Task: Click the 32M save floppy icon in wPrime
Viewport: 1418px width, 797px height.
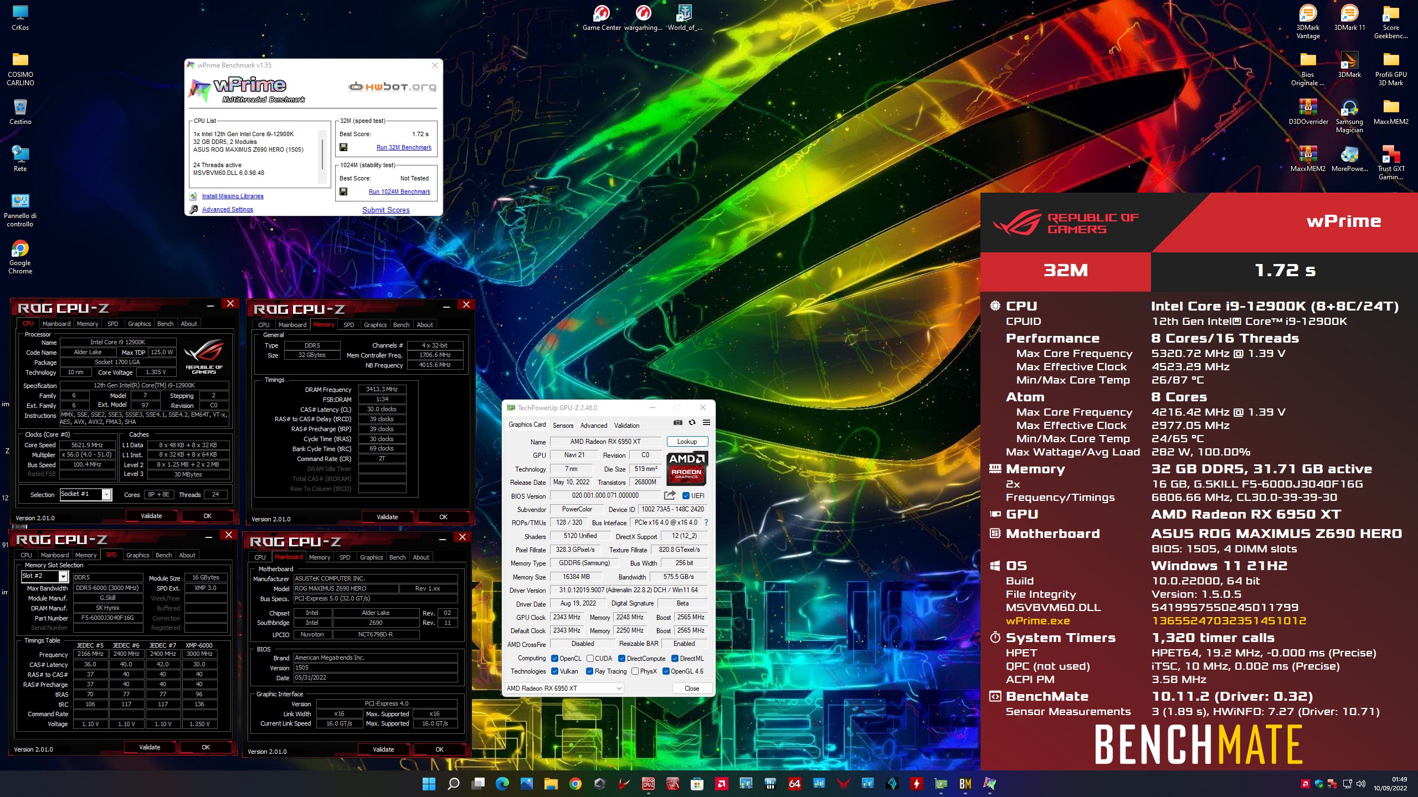Action: tap(343, 147)
